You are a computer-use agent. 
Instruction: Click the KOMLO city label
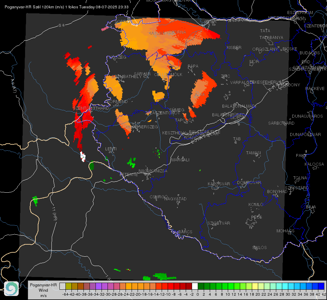[x=256, y=205]
